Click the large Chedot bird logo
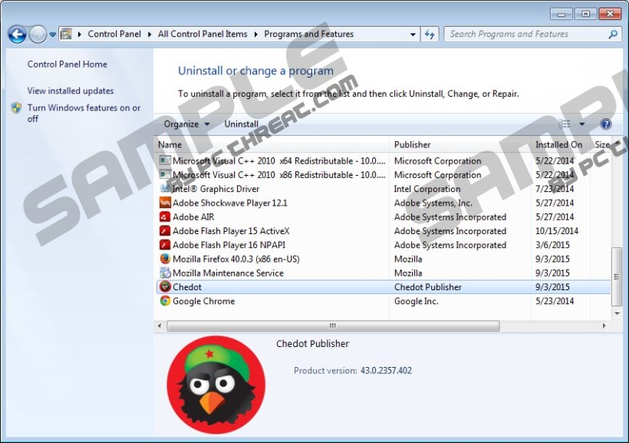This screenshot has height=443, width=629. 216,385
